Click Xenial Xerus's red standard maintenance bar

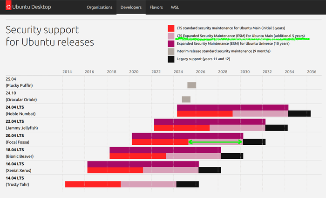click(x=115, y=170)
